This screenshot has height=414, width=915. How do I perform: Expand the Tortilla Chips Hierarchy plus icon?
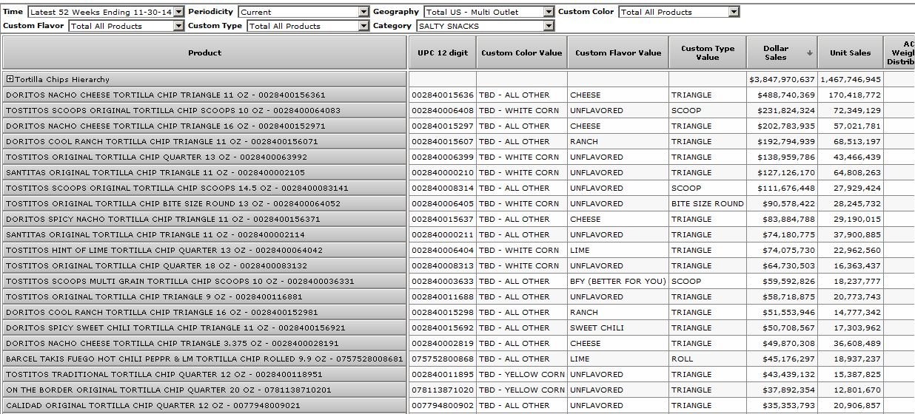click(10, 79)
